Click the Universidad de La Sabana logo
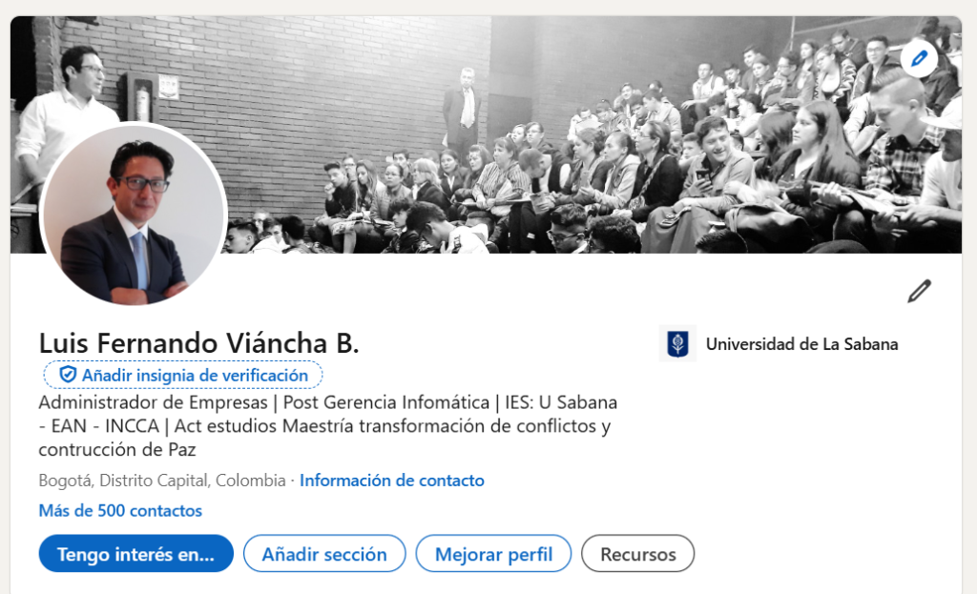Viewport: 977px width, 594px height. 678,343
